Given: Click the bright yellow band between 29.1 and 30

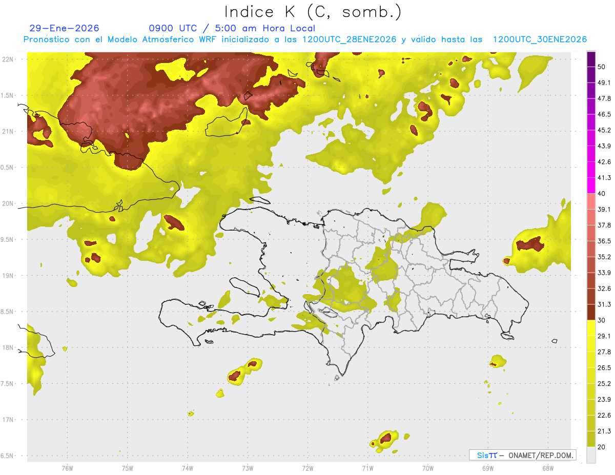Looking at the screenshot, I should (591, 328).
